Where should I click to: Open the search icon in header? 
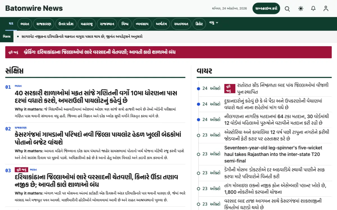[x=287, y=8]
